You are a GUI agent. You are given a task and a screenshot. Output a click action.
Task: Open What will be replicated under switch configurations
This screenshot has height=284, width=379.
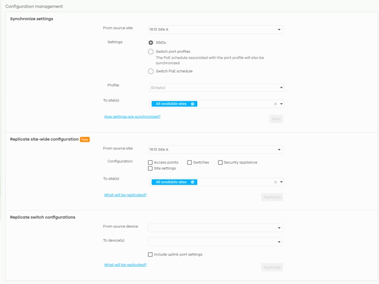[125, 265]
